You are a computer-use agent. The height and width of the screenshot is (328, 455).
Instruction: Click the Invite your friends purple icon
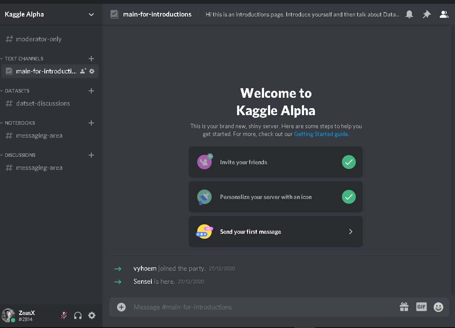coord(204,162)
